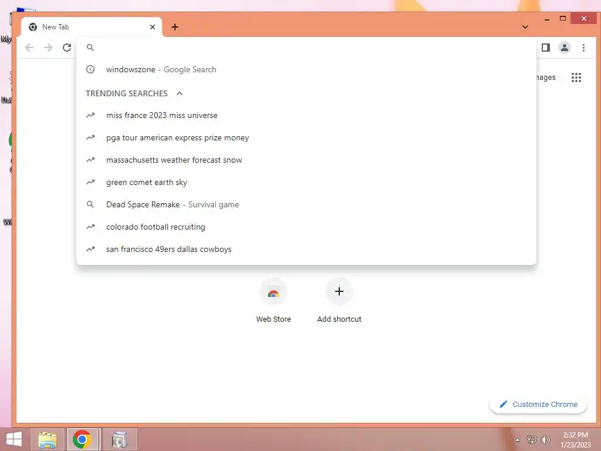Choose pga tour american express prize money
This screenshot has width=601, height=451.
(x=306, y=137)
